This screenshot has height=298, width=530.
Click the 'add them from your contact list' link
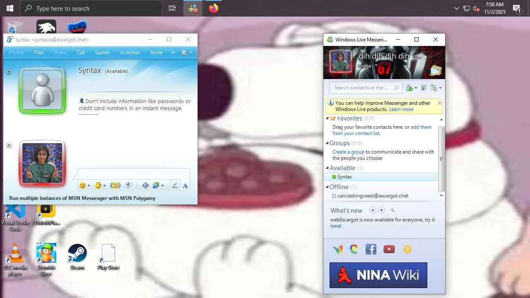(382, 130)
